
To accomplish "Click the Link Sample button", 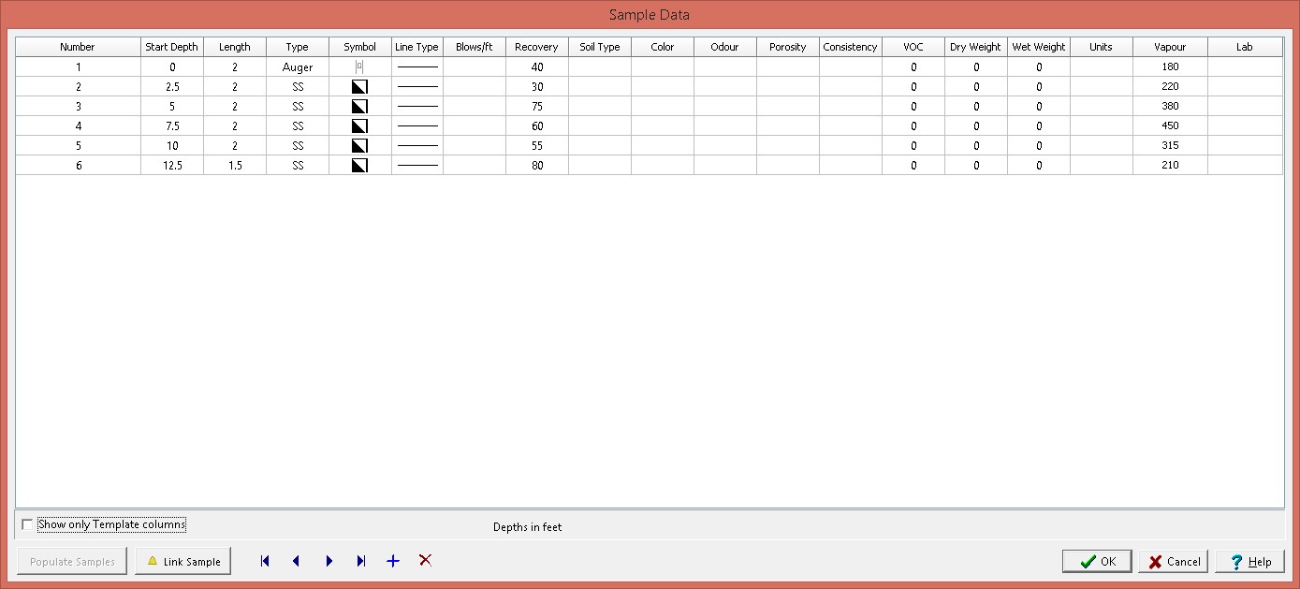I will pyautogui.click(x=183, y=562).
